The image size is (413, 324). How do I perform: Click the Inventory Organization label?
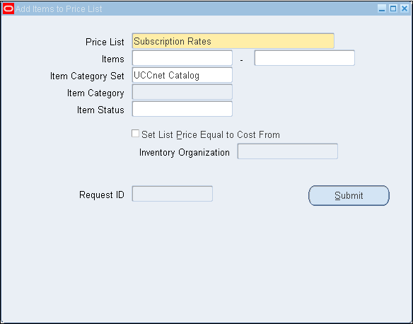185,153
